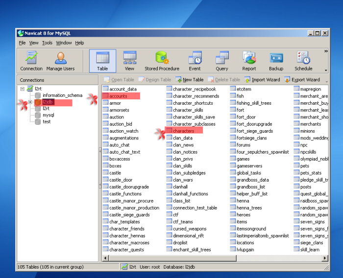Click the Connections panel header
This screenshot has height=278, width=343.
tap(57, 80)
